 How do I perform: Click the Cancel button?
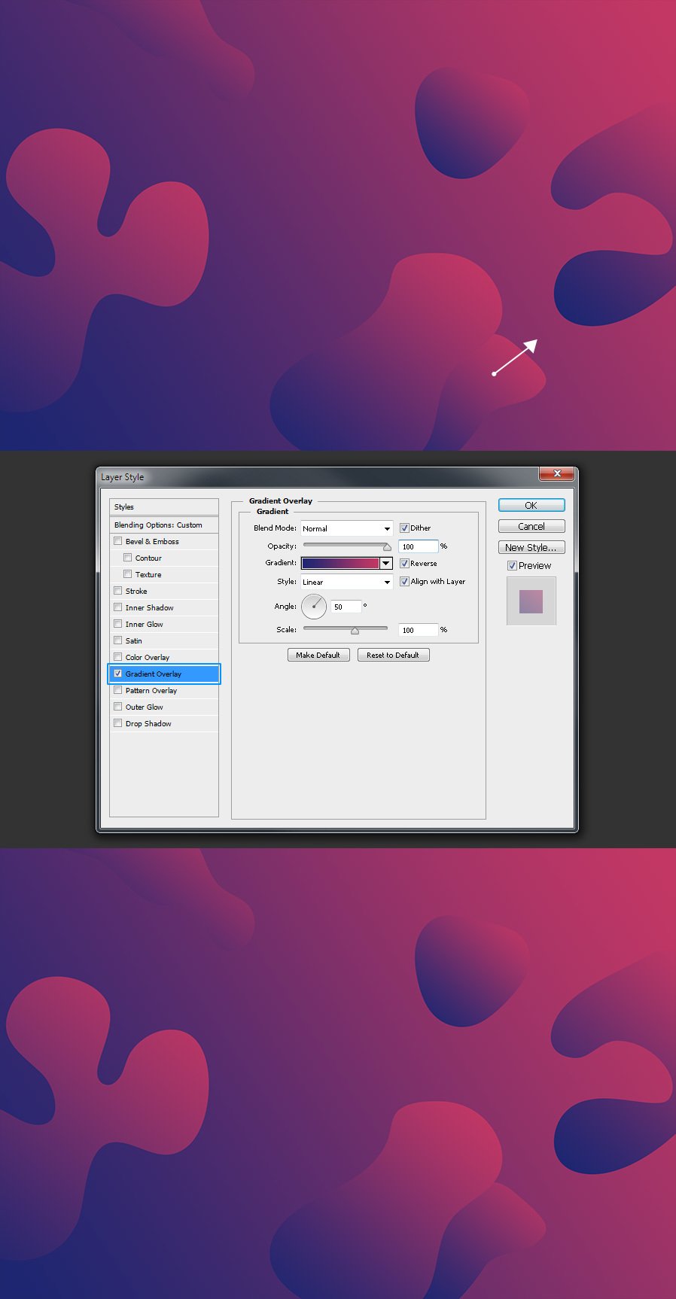click(531, 526)
